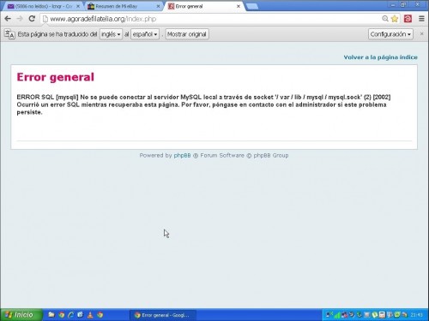Click the forward navigation arrow

pos(20,19)
